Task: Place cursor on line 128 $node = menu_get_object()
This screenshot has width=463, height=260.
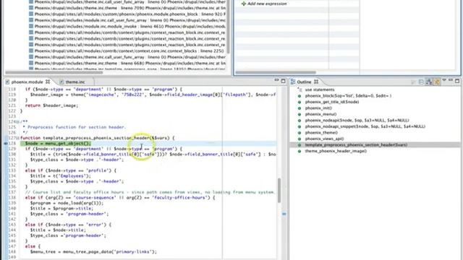Action: (58, 144)
